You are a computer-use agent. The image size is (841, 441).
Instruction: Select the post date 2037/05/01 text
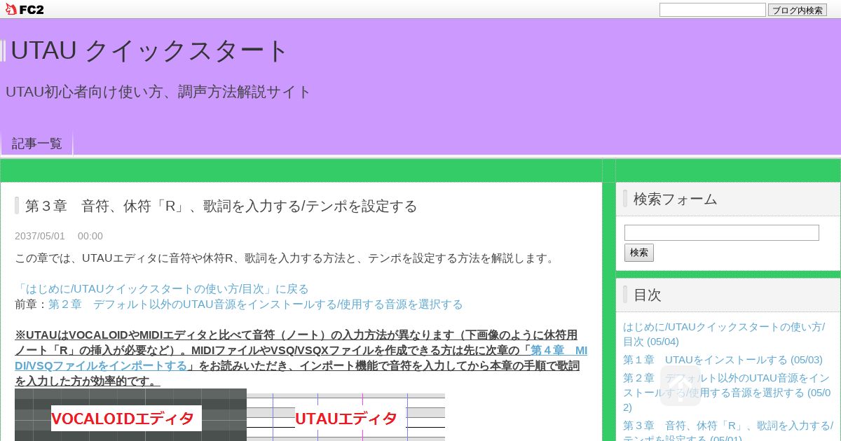pos(40,236)
